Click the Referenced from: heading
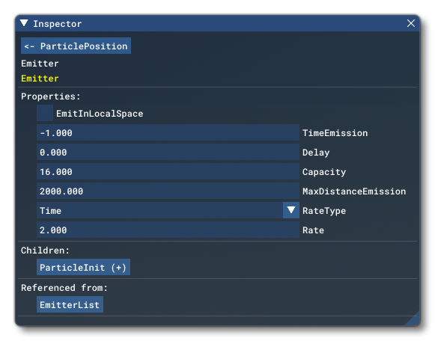This screenshot has width=435, height=341. (x=64, y=288)
